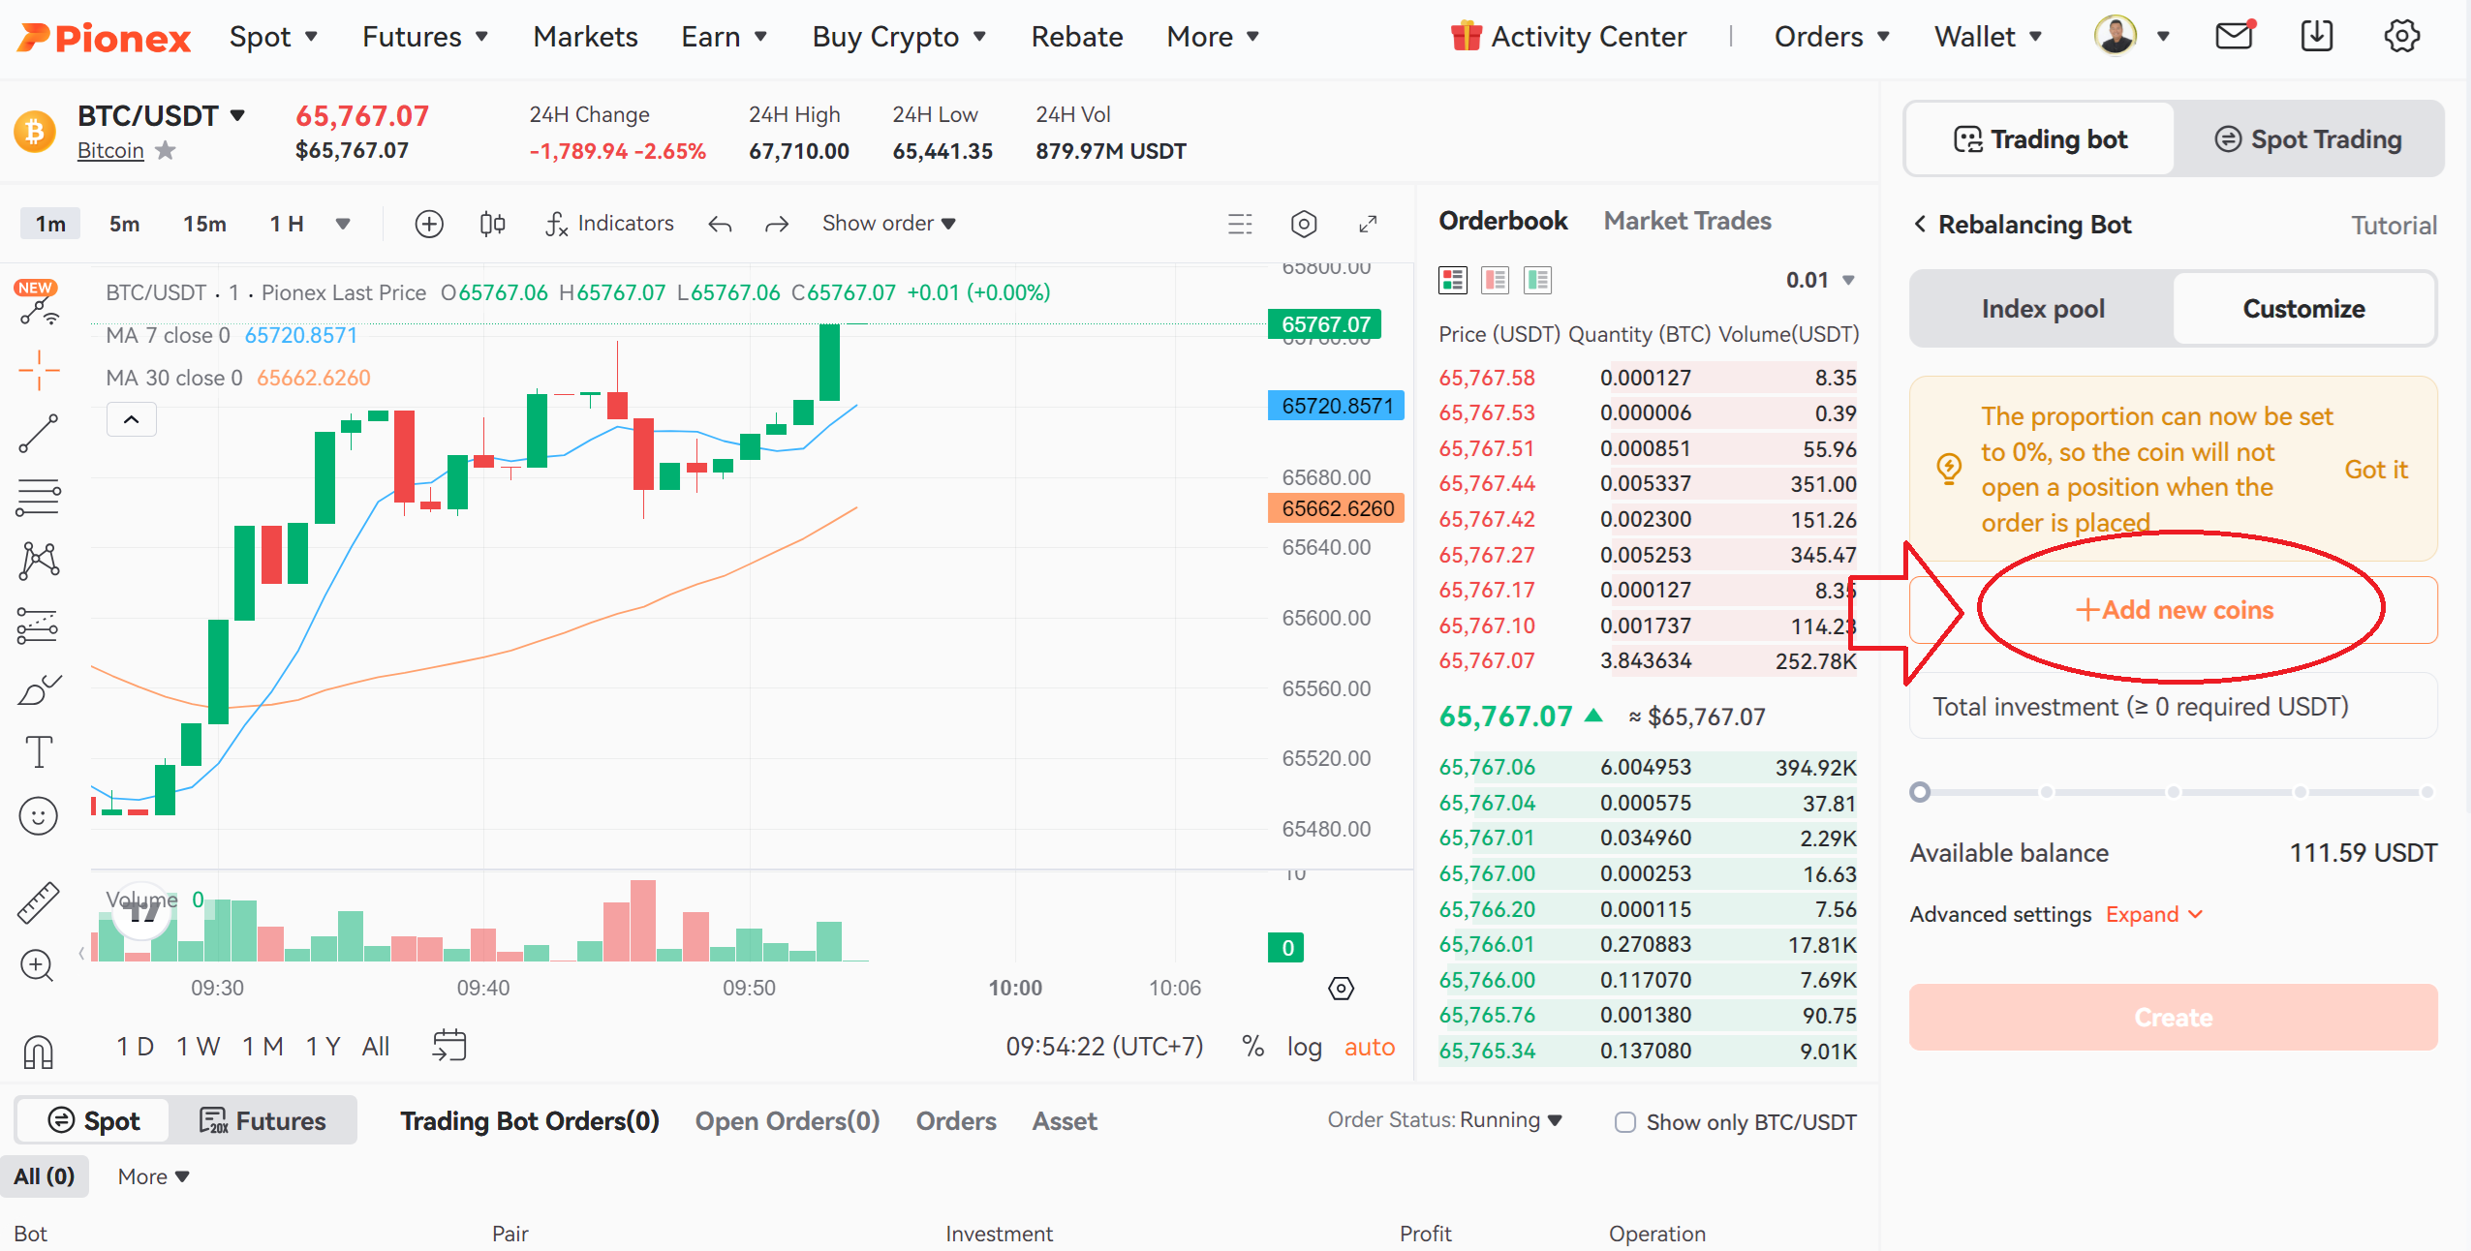Open BTC/USDT pair selector dropdown

click(161, 115)
